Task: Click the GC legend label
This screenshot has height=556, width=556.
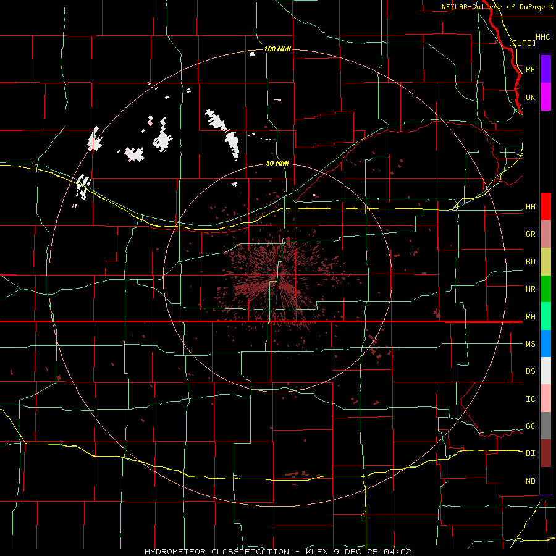Action: [x=530, y=426]
